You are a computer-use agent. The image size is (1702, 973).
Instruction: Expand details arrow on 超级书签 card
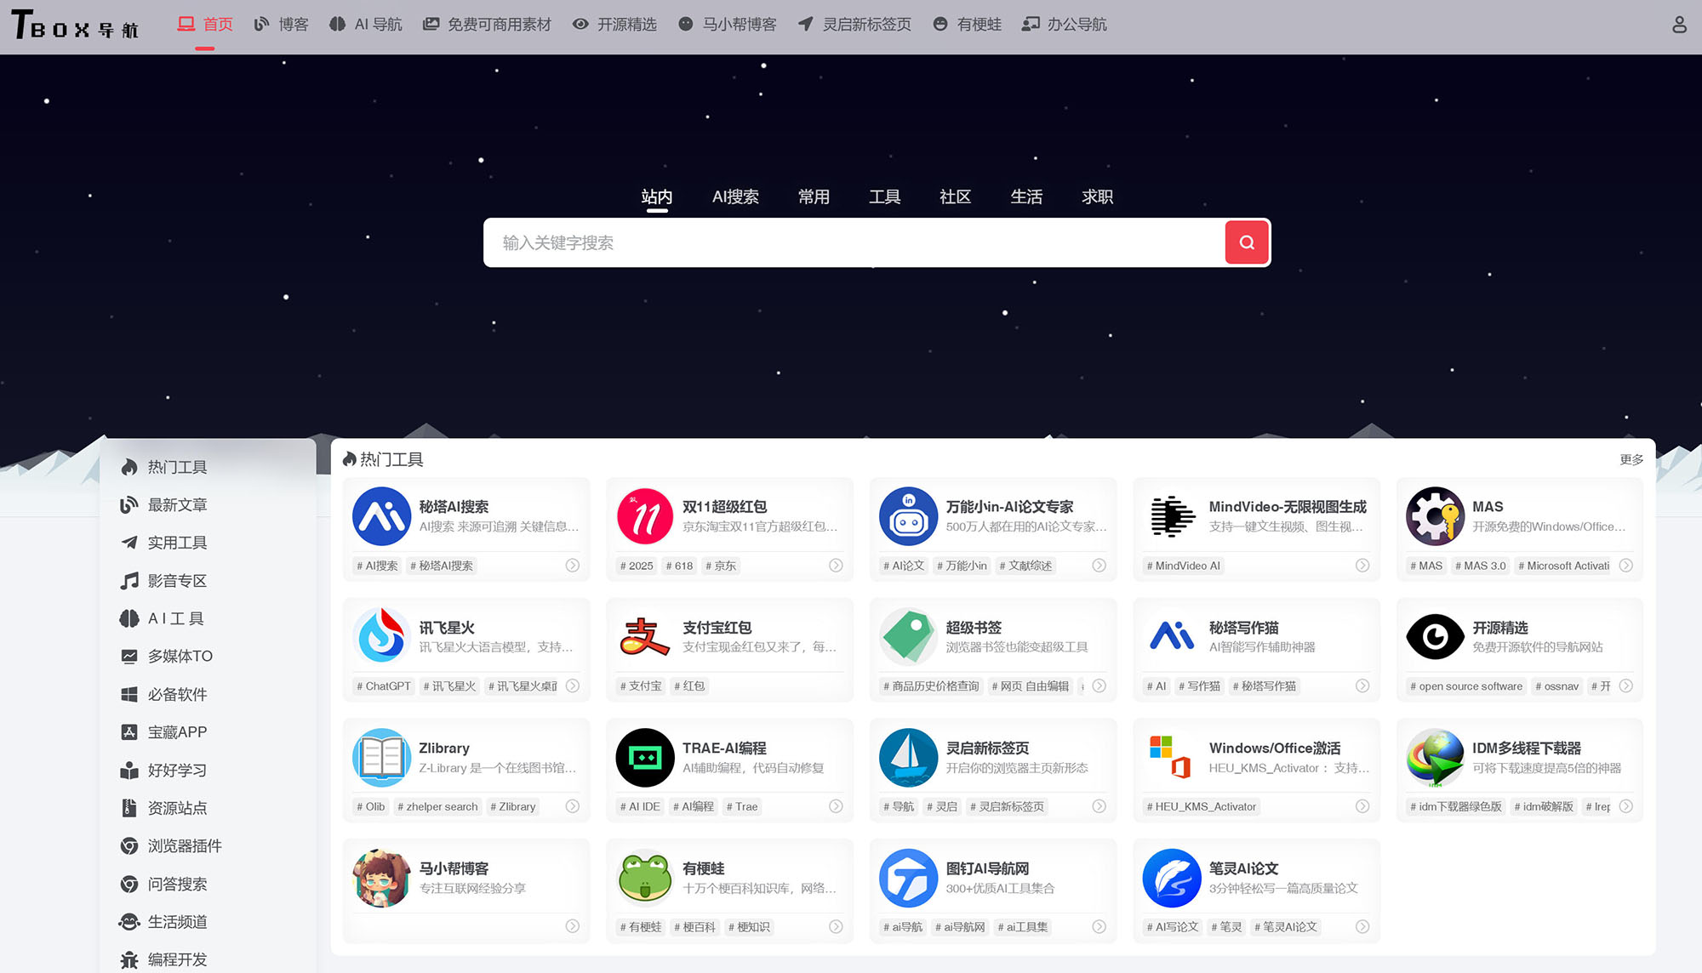[x=1099, y=686]
